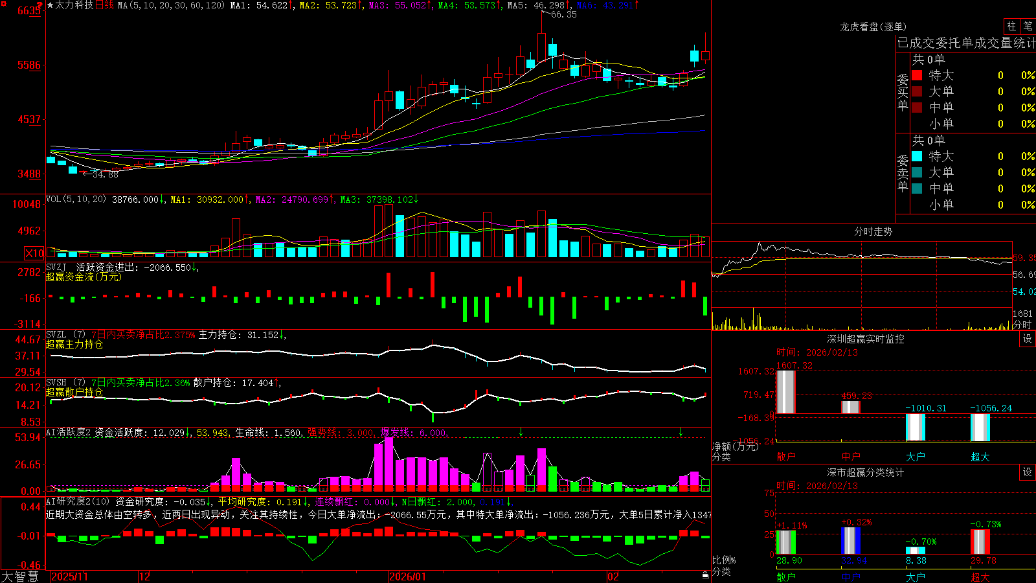This screenshot has height=583, width=1036.
Task: Click the 大户 bar valued -1010.31
Action: click(915, 427)
